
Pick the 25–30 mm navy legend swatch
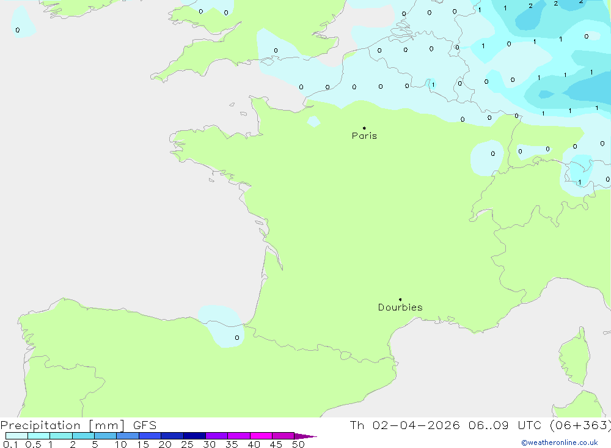pos(194,436)
